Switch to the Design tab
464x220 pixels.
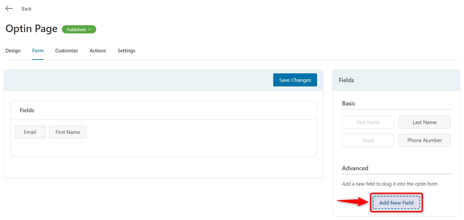[13, 50]
